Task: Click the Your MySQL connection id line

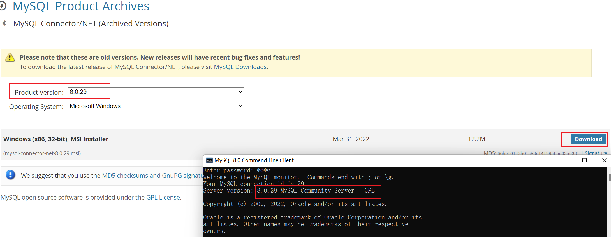Action: (x=254, y=184)
